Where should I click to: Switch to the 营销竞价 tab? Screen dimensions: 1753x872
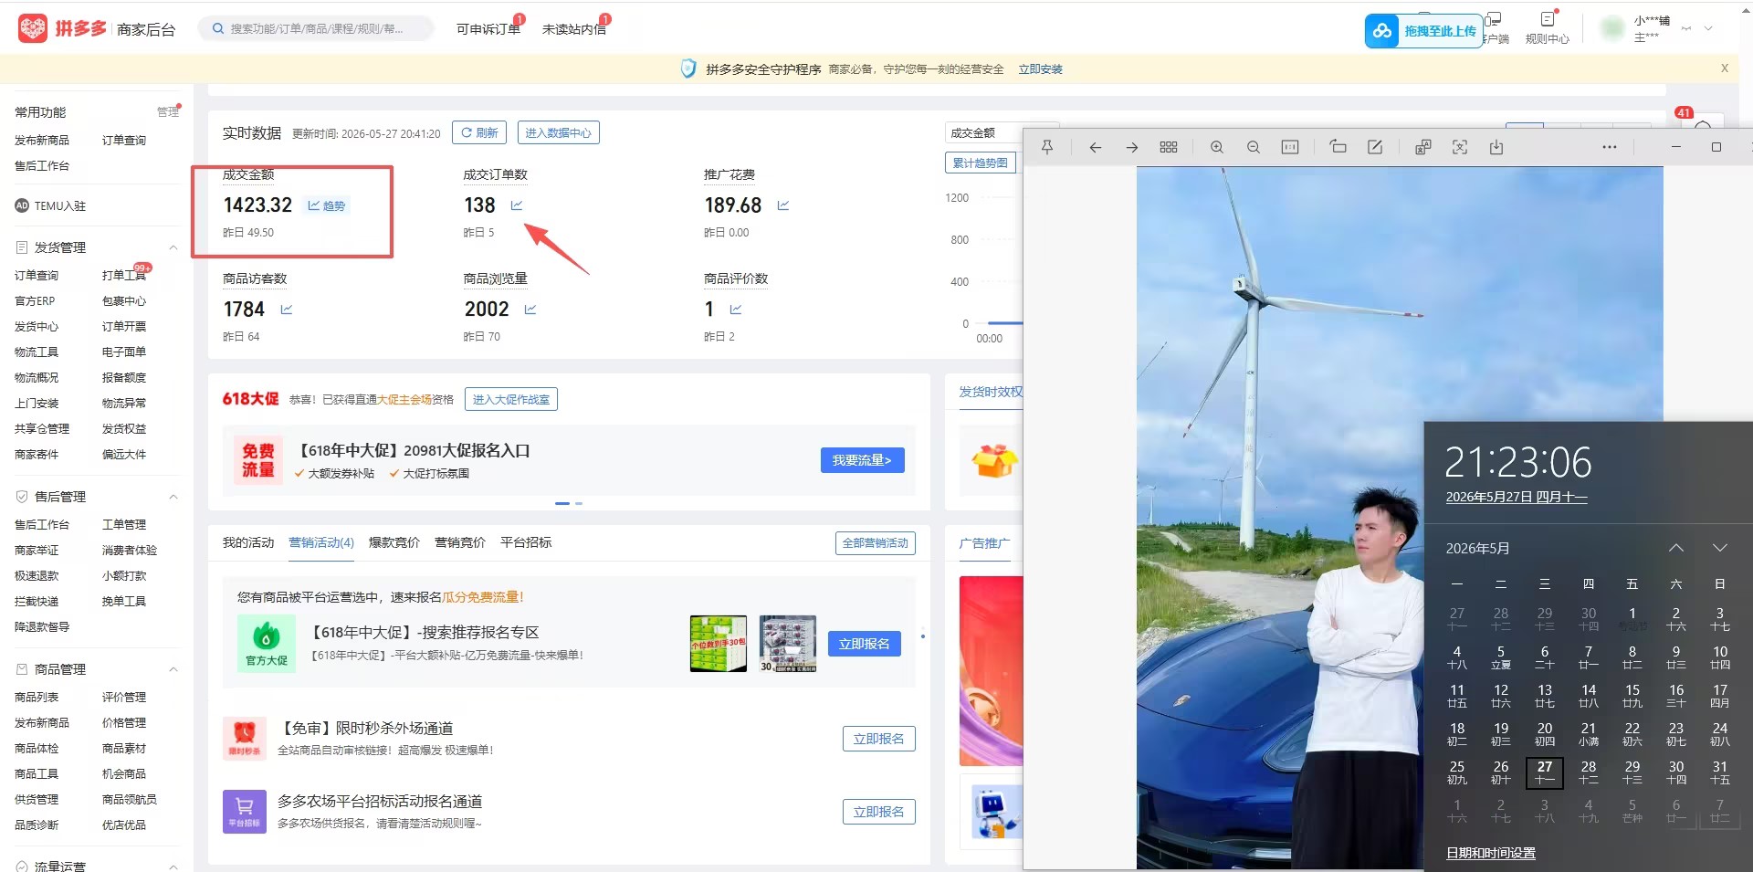460,542
